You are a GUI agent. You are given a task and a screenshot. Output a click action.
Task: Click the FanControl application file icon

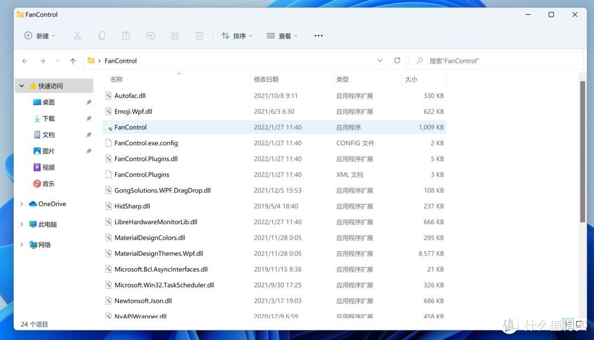(109, 127)
